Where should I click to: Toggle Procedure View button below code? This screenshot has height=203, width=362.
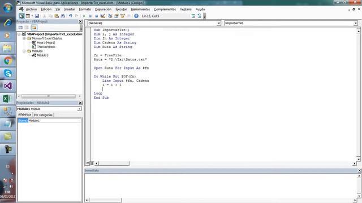[x=88, y=163]
